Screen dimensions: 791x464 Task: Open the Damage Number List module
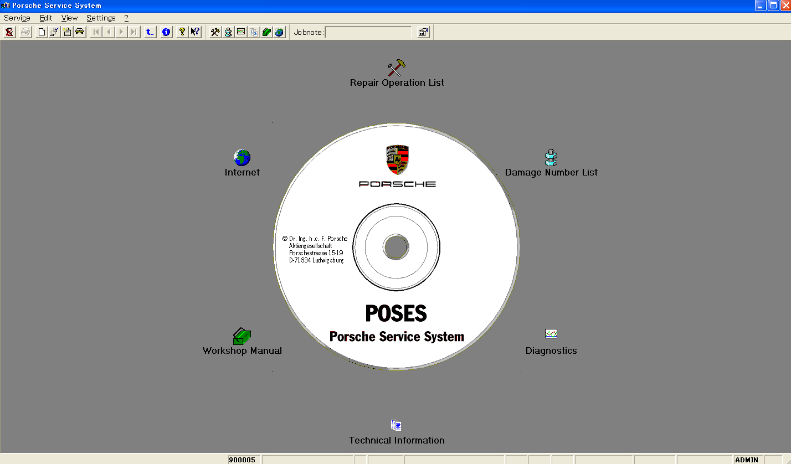550,158
